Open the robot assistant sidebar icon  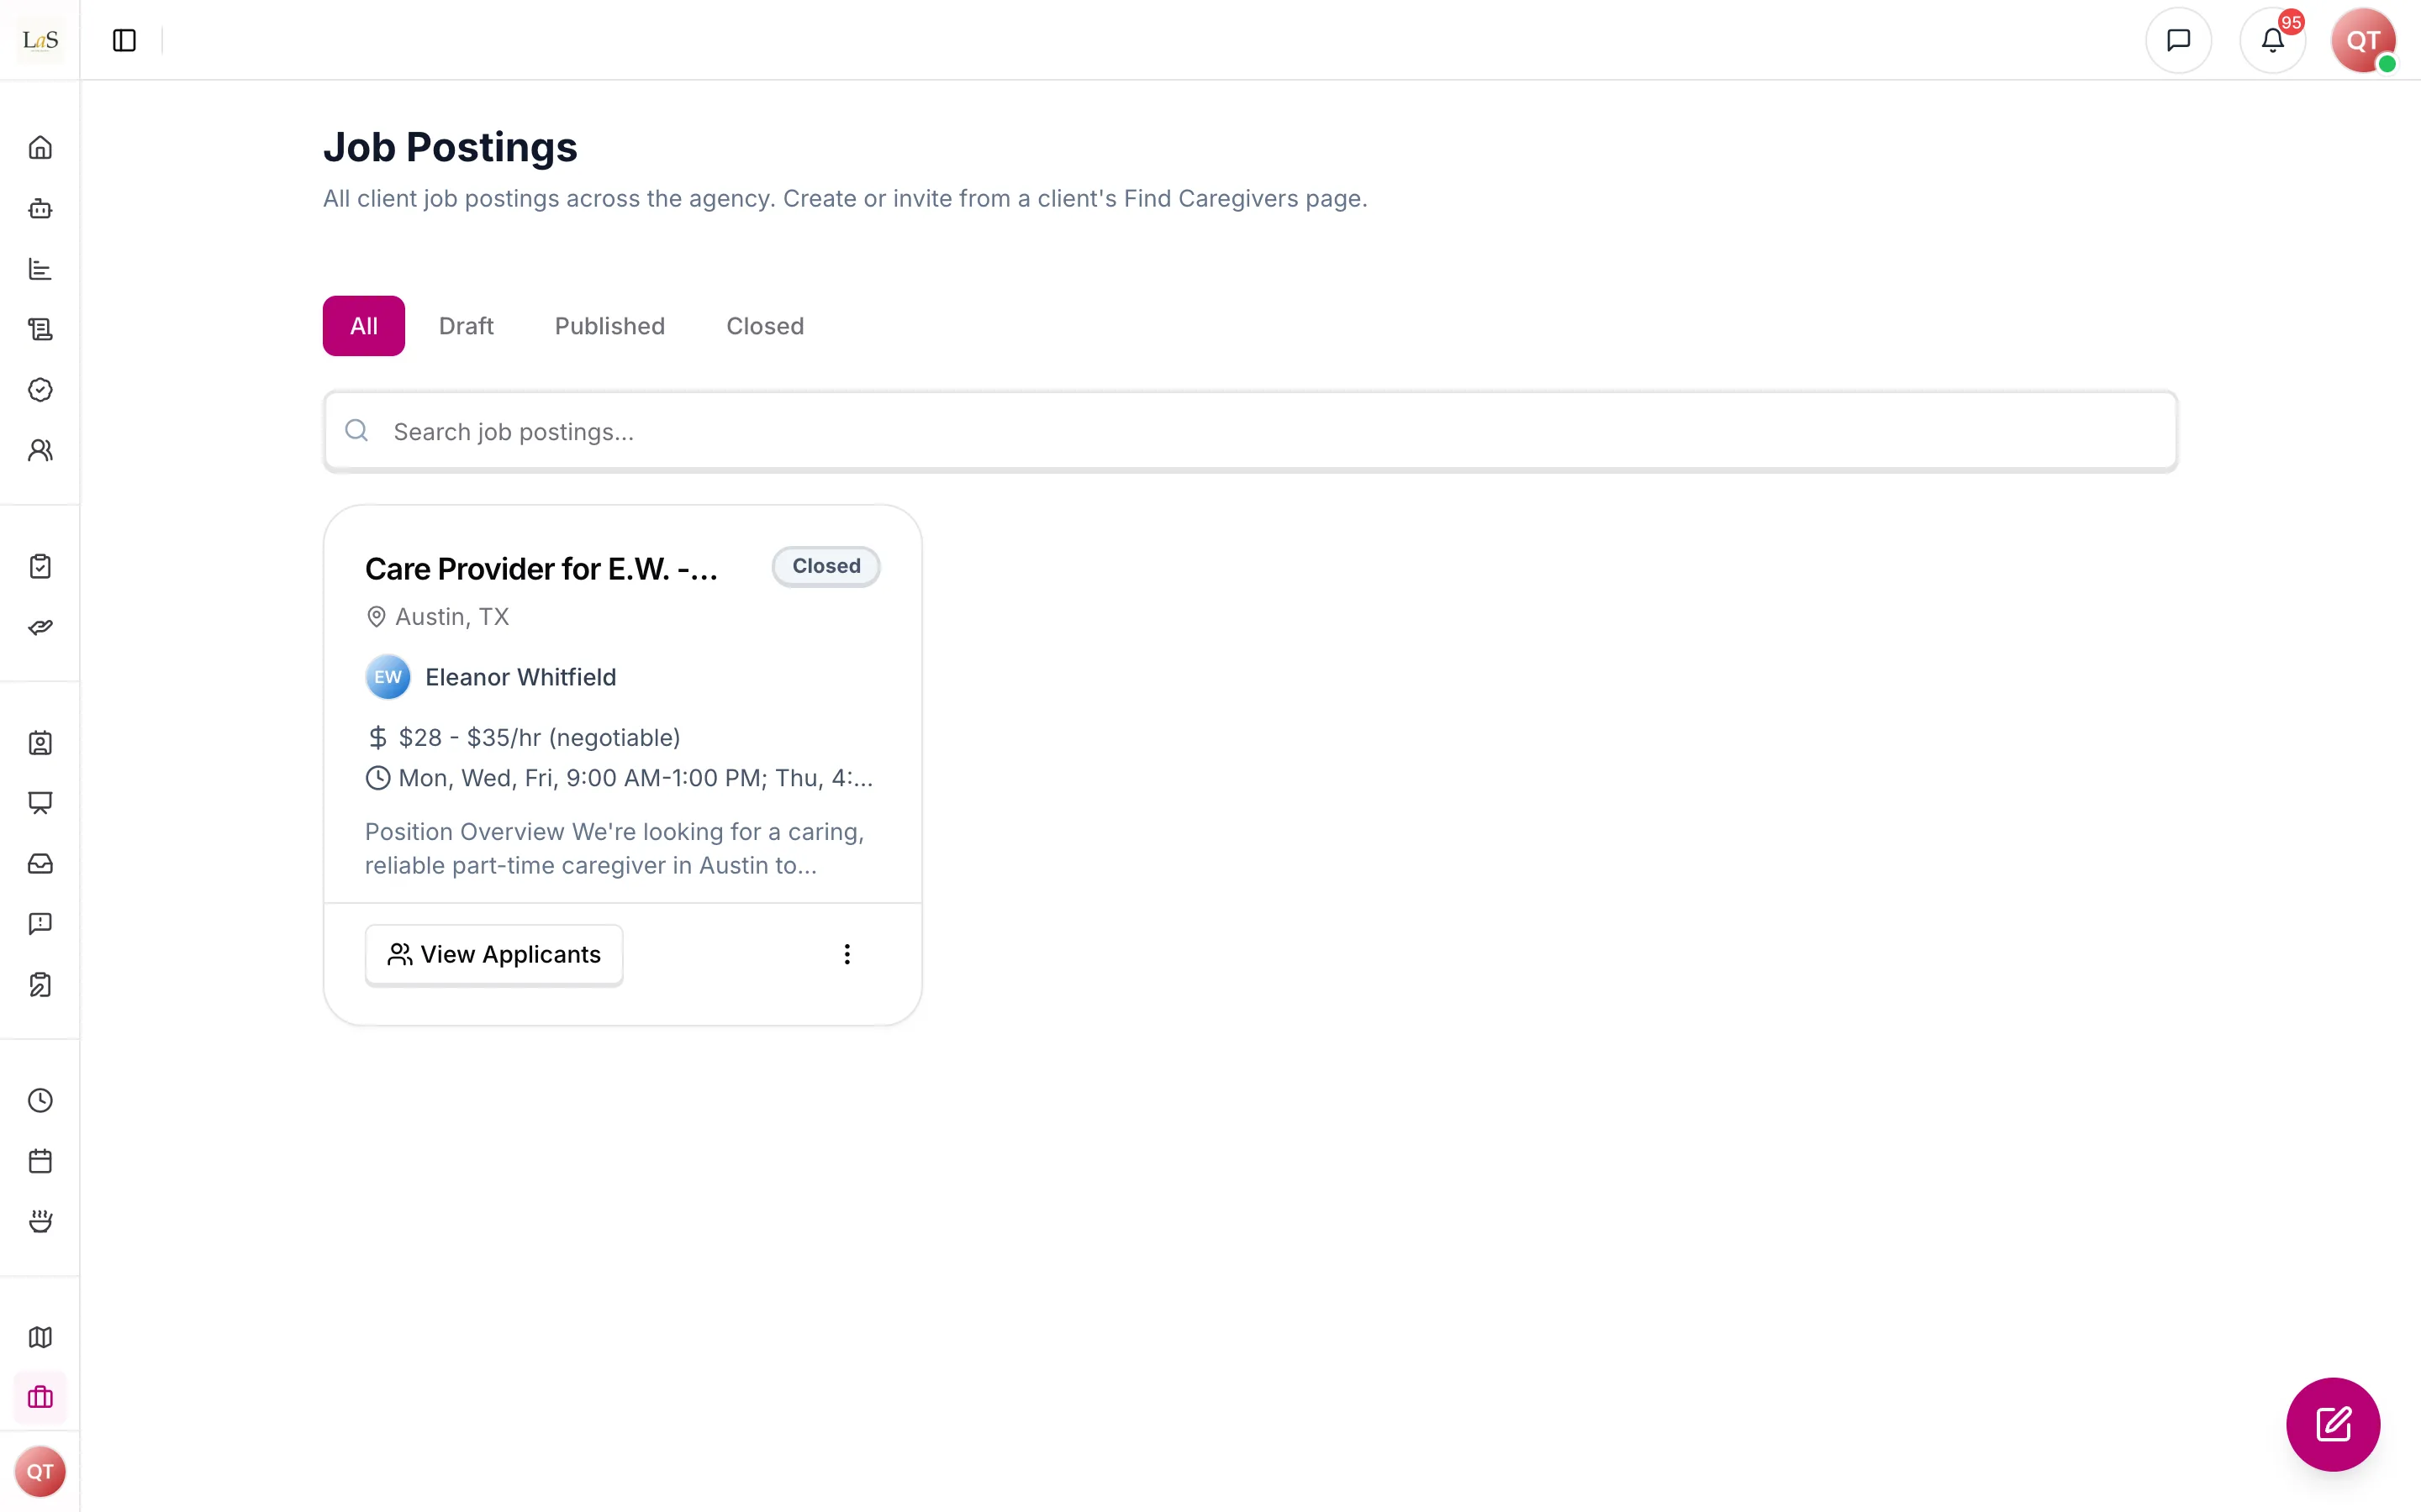click(x=40, y=208)
